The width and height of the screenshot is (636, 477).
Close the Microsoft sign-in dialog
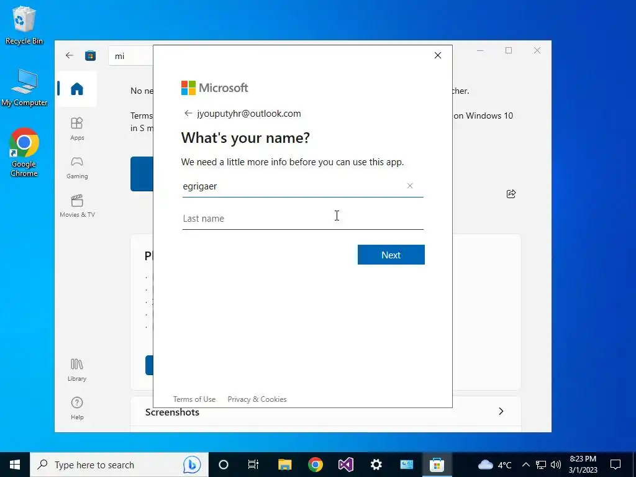438,55
